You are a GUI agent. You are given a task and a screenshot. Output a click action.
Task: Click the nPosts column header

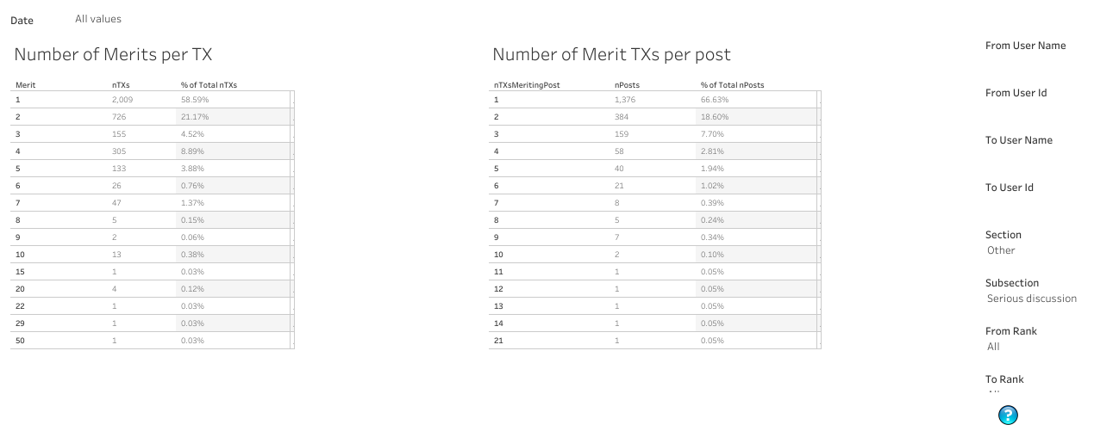click(627, 85)
